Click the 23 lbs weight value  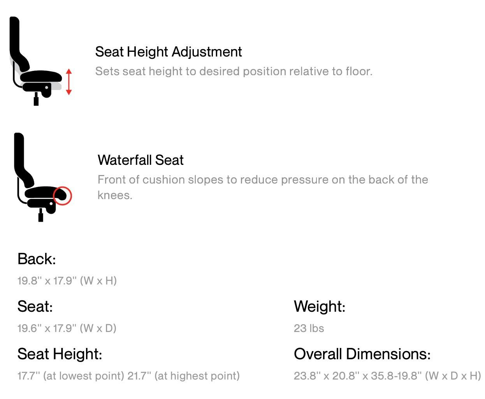pyautogui.click(x=309, y=328)
